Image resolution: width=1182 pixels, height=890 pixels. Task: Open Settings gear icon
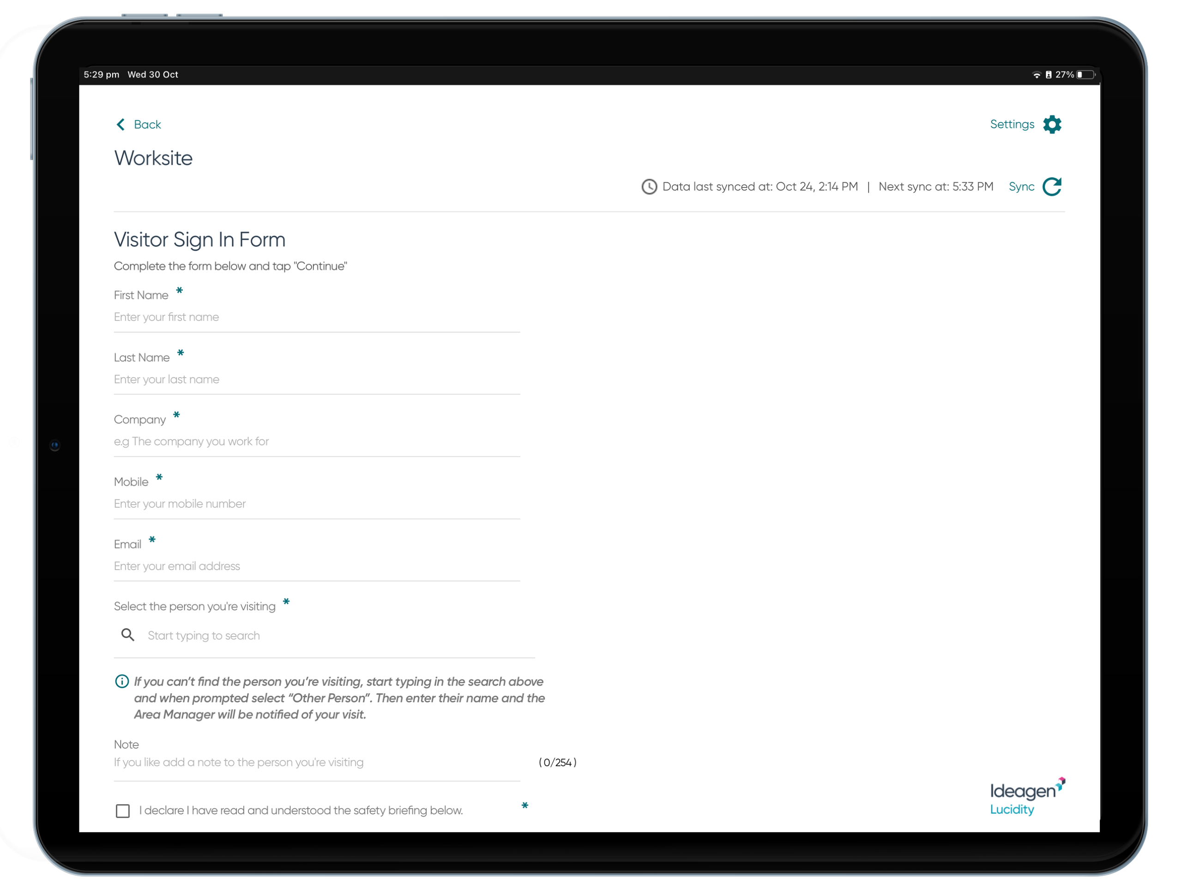tap(1053, 124)
